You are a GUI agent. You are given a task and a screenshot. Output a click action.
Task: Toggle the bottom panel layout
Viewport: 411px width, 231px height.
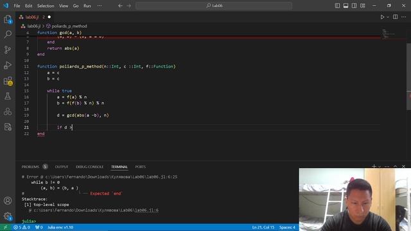[x=345, y=6]
